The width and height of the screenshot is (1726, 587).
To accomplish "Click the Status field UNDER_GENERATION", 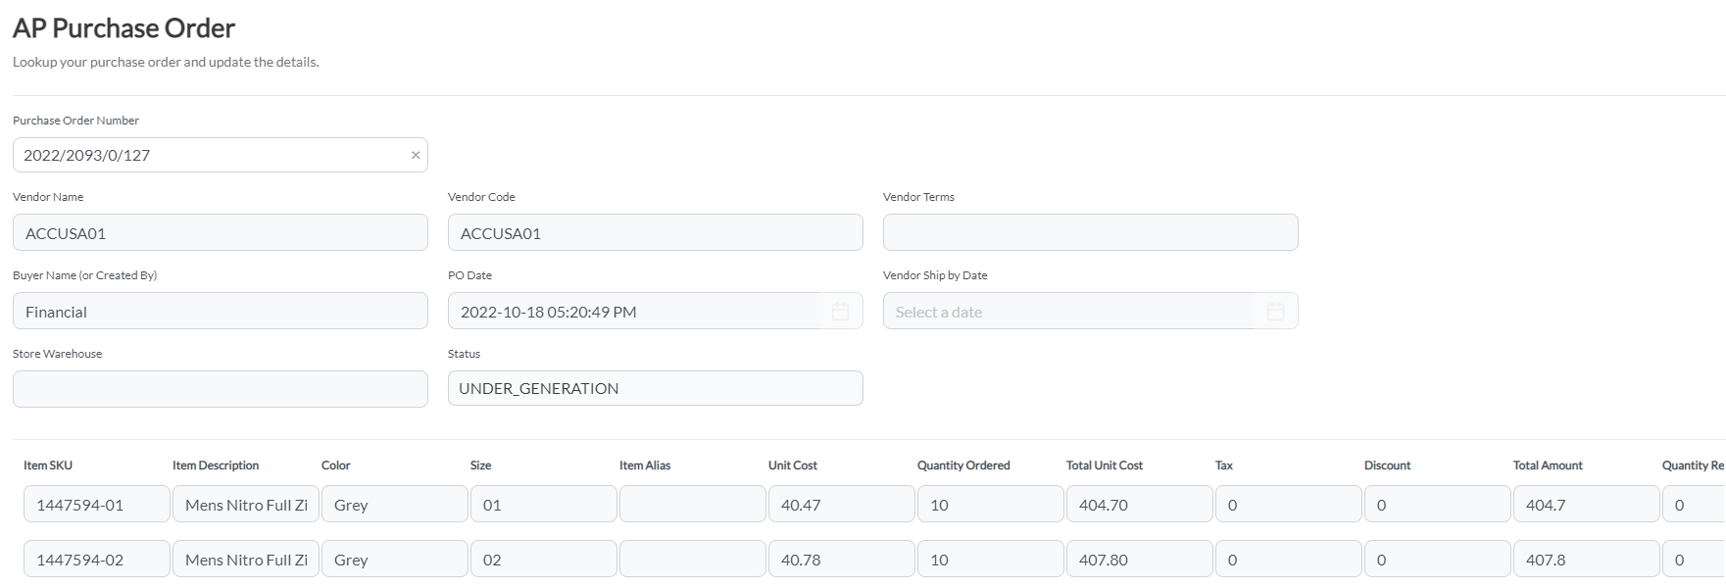I will point(656,388).
